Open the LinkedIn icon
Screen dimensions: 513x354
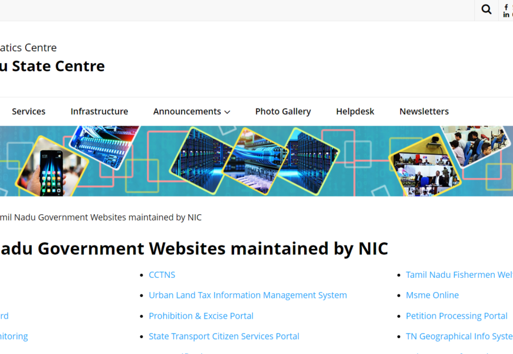pyautogui.click(x=506, y=14)
